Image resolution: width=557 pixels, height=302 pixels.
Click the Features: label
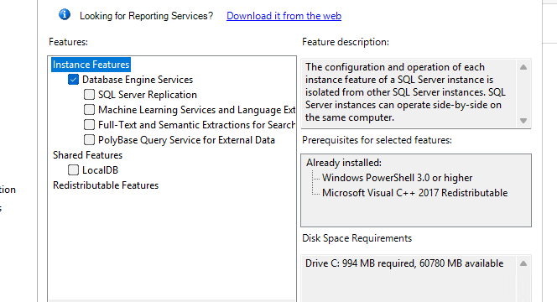(68, 42)
